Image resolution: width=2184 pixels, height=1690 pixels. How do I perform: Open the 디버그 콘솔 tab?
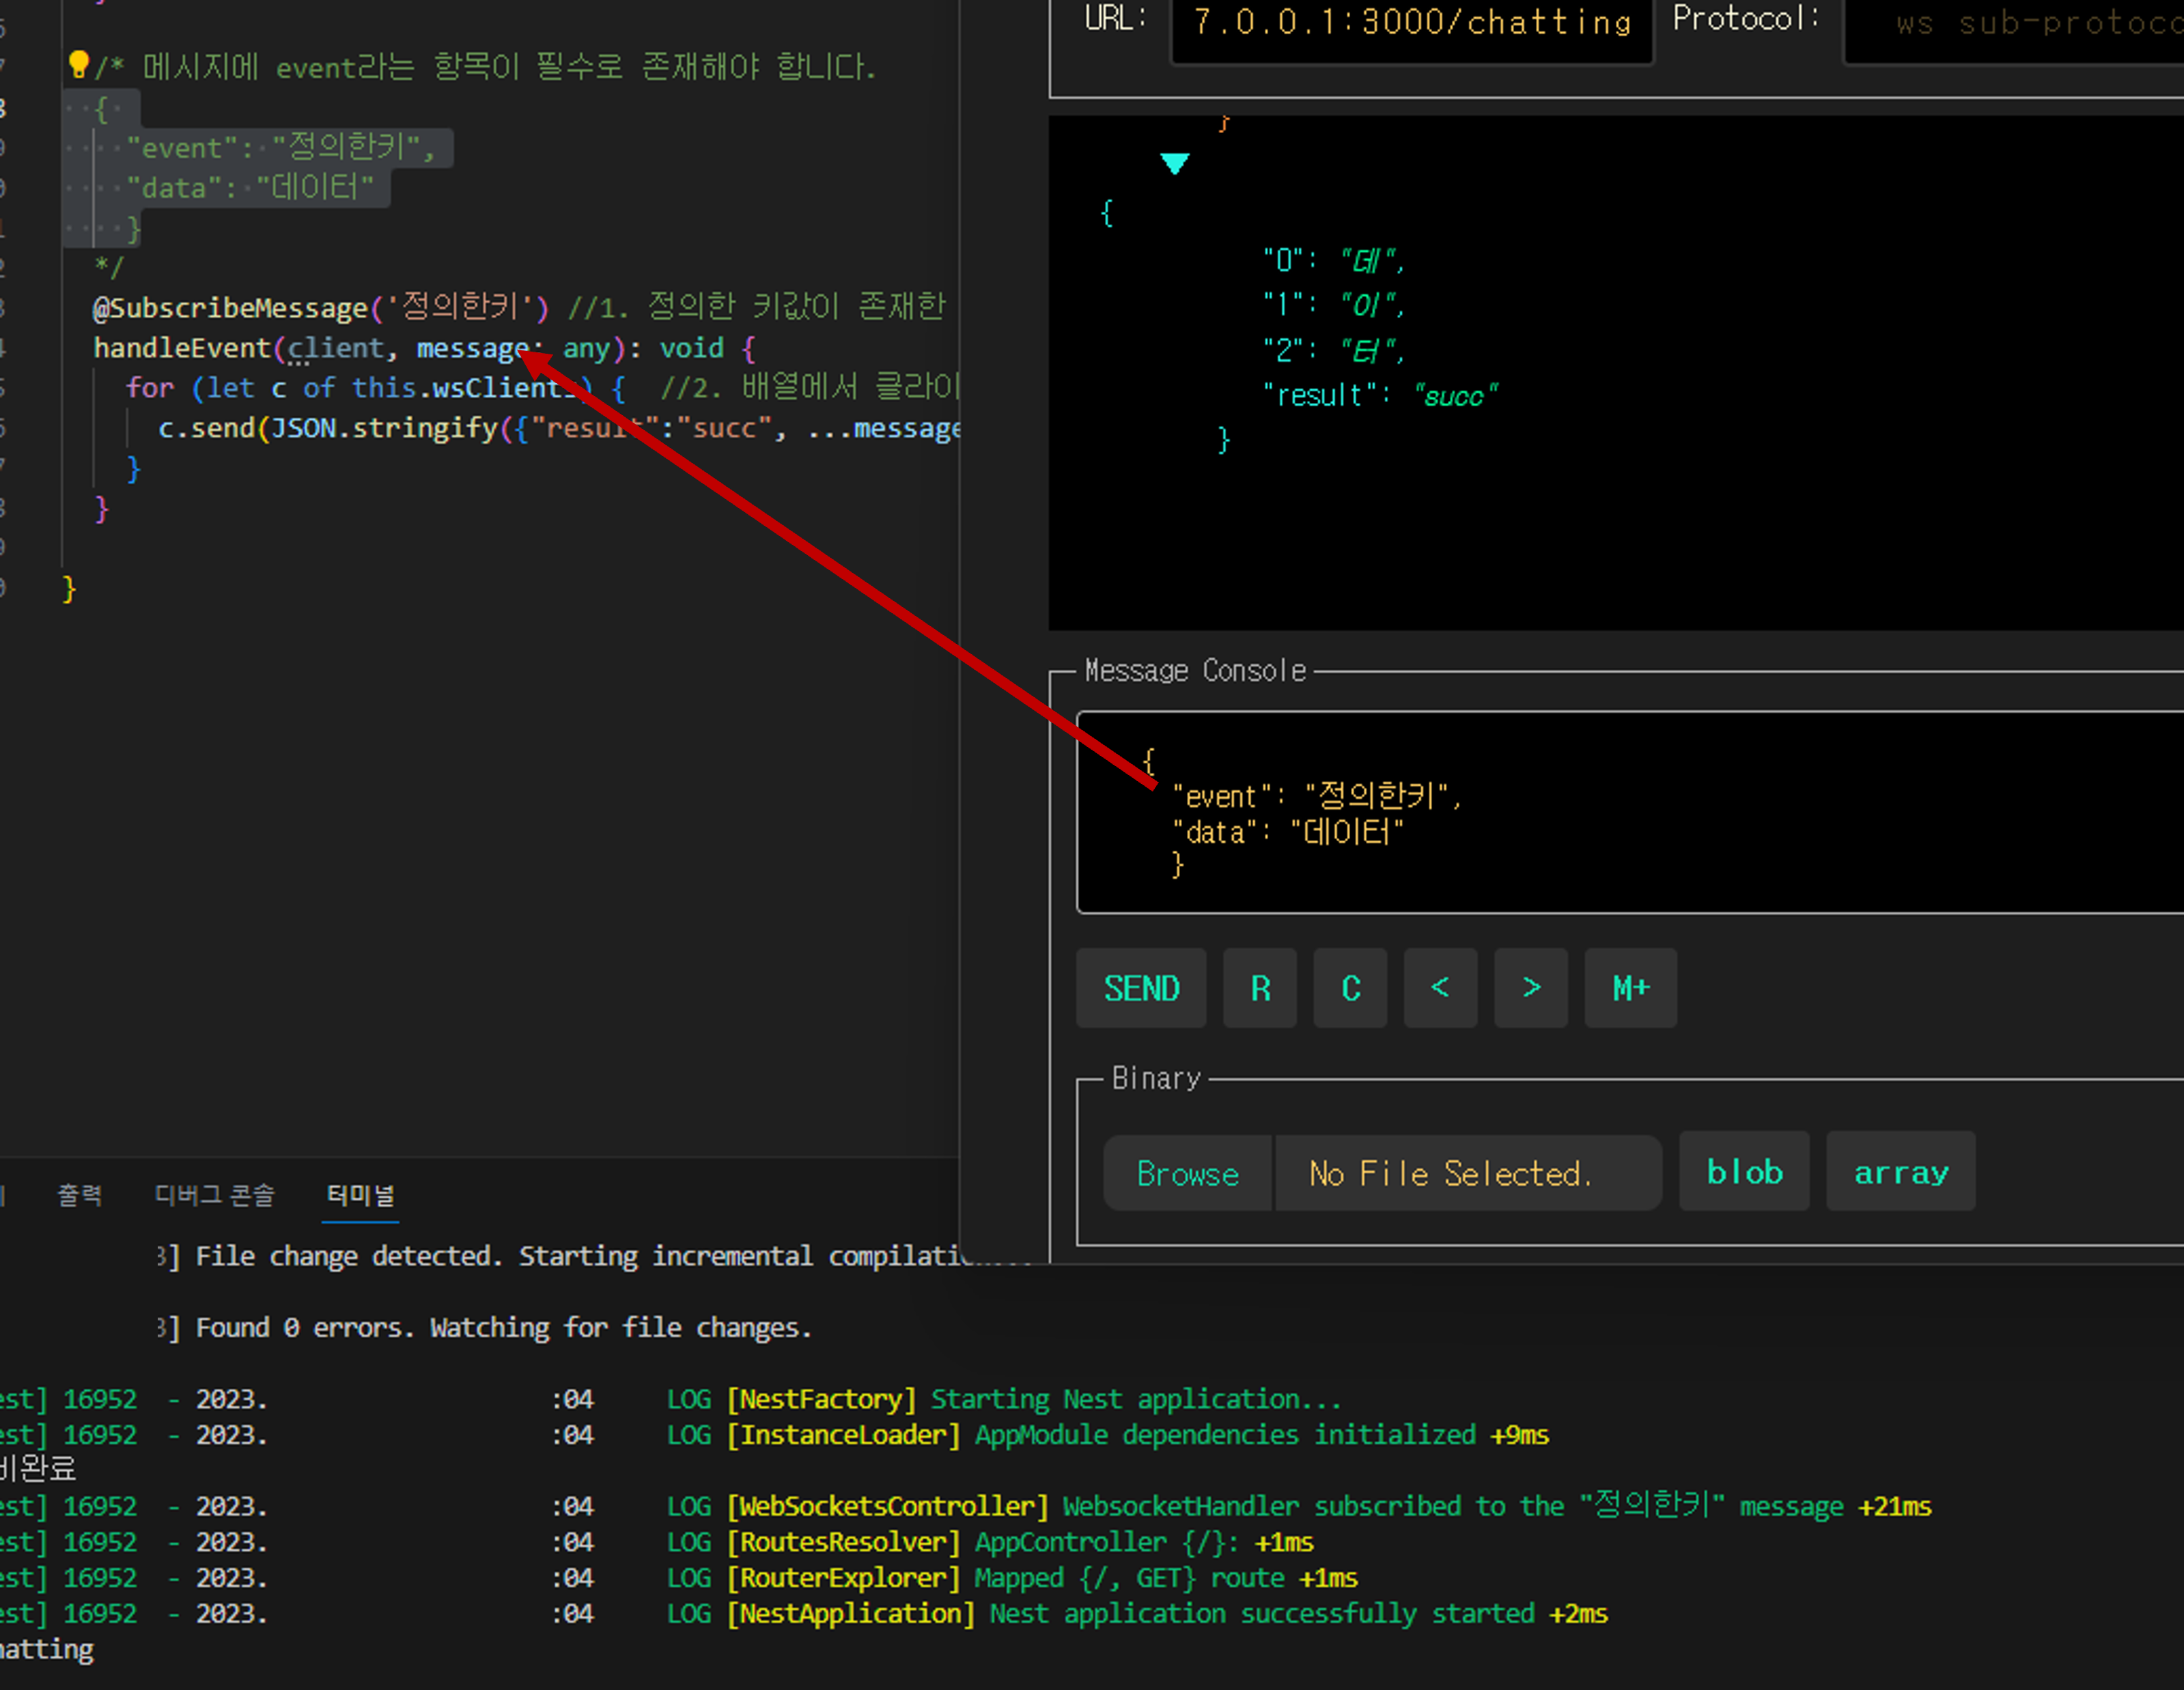click(x=214, y=1195)
